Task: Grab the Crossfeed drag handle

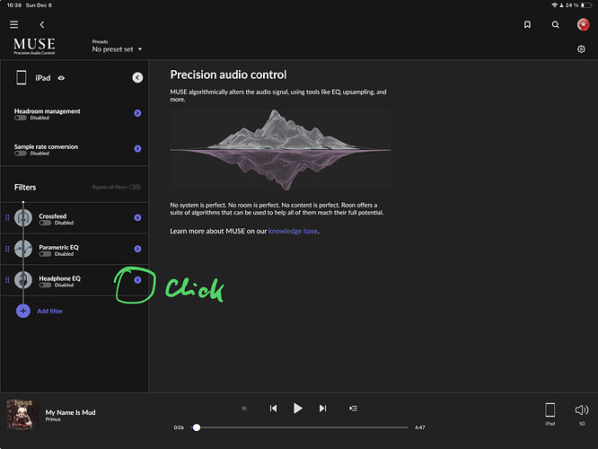Action: tap(7, 217)
